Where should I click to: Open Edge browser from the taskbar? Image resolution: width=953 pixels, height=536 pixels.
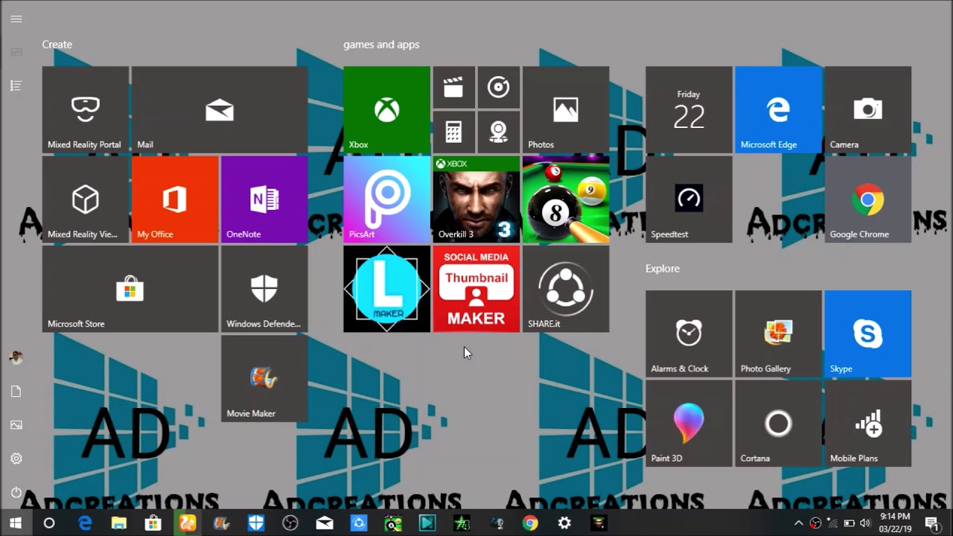[85, 523]
